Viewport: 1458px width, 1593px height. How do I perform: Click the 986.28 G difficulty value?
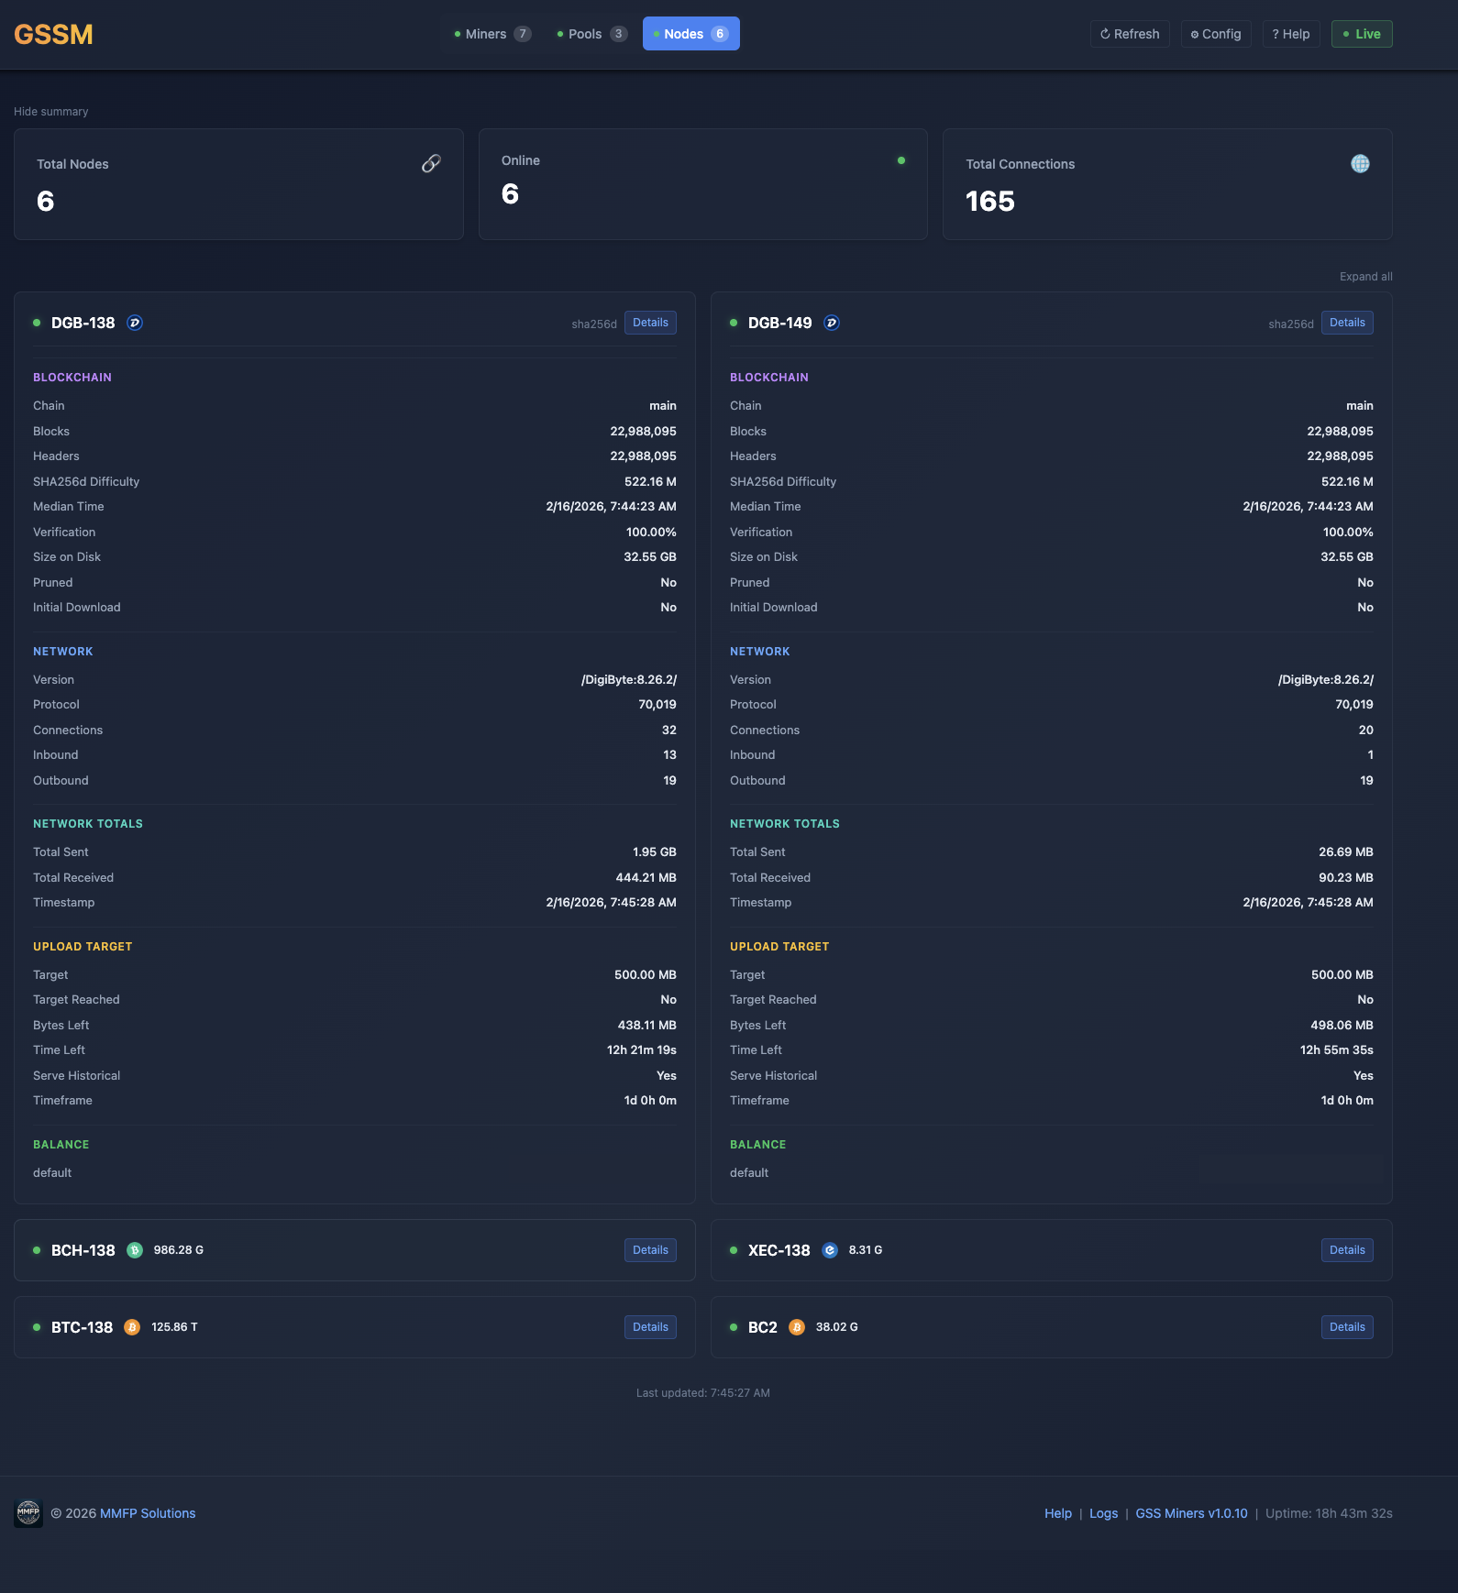point(179,1250)
